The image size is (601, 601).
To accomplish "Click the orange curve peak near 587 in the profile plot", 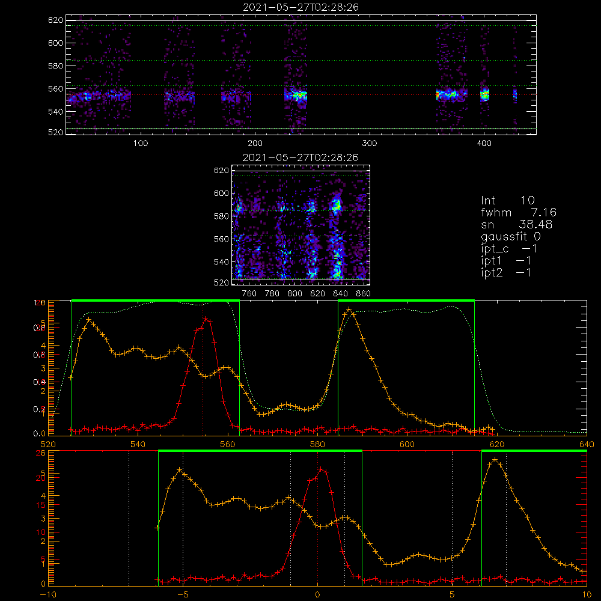I will pos(349,309).
